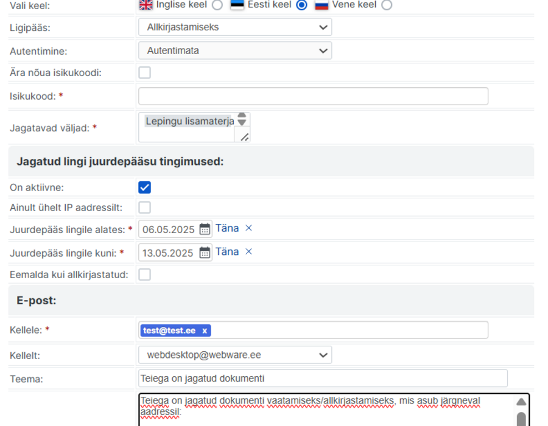Select the Vene keel radio button
Image resolution: width=548 pixels, height=426 pixels.
point(387,5)
